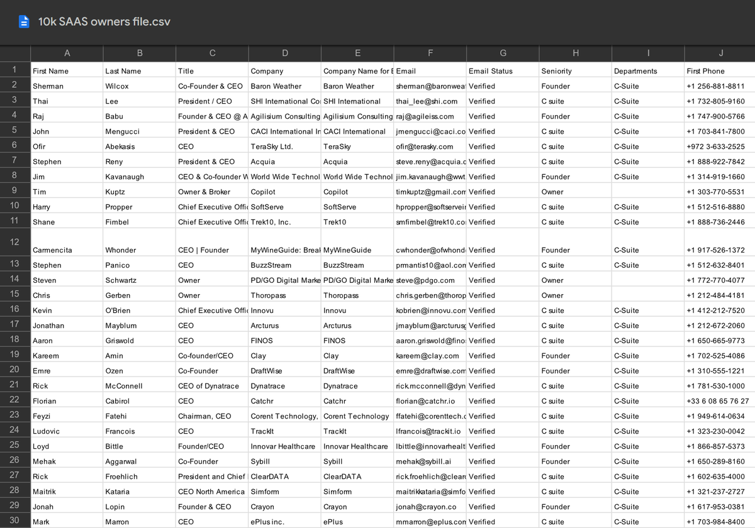
Task: Click the cell containing Propper
Action: tap(140, 206)
